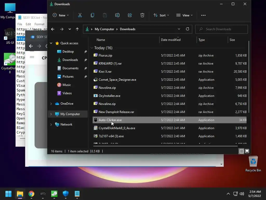The width and height of the screenshot is (266, 200).
Task: Open Edit menu in Notepad window
Action: (28, 24)
